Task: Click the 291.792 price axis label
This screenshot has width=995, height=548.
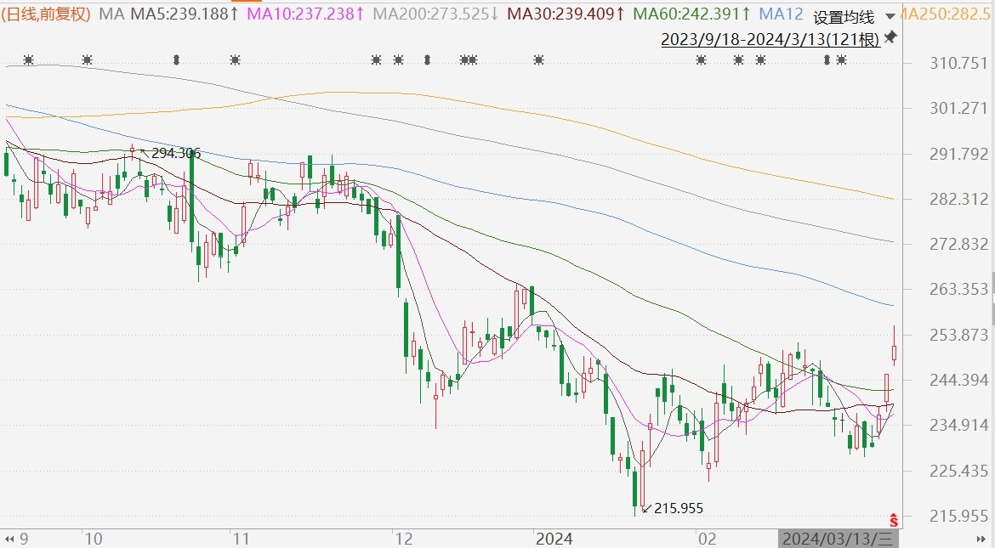Action: tap(958, 154)
